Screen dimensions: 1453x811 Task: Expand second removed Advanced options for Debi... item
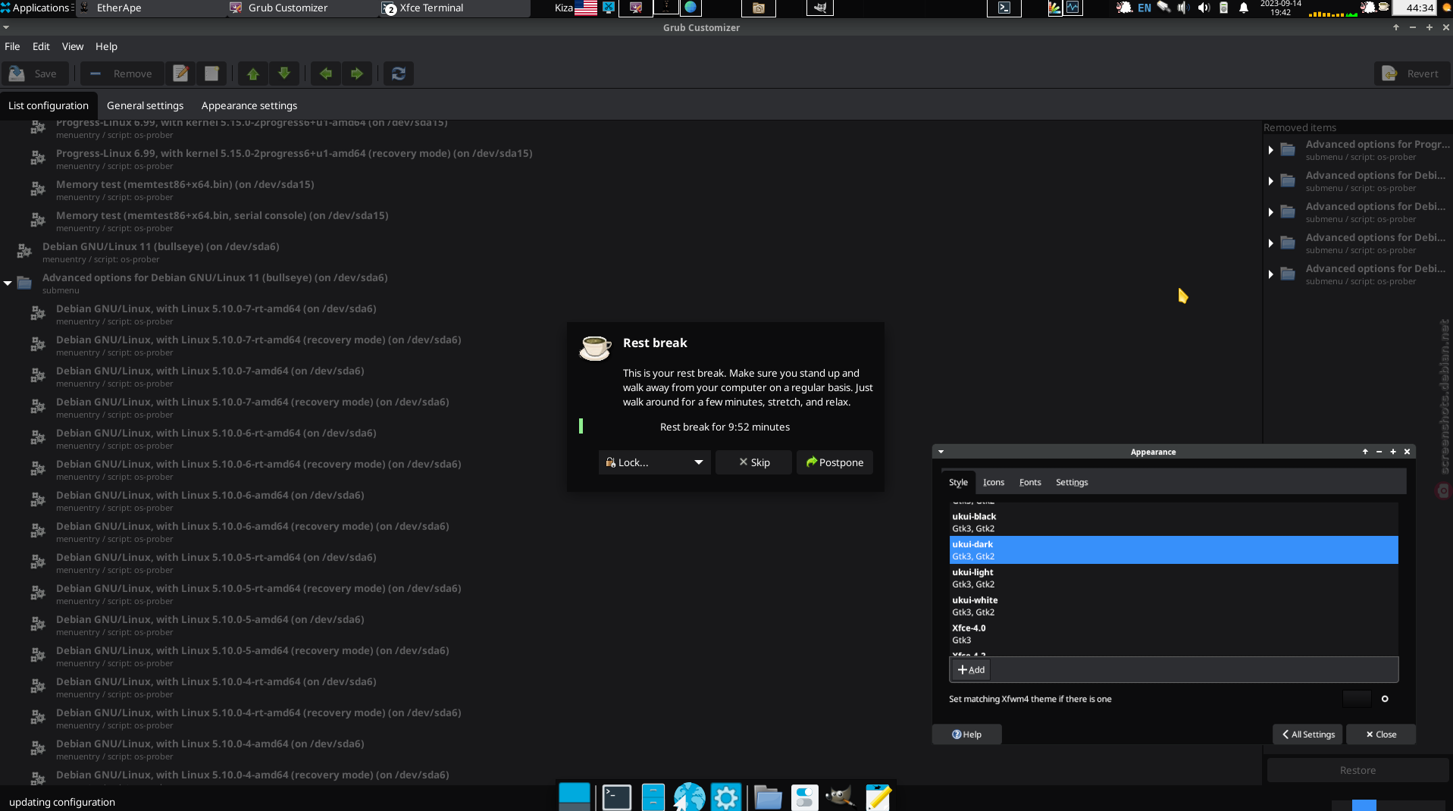coord(1270,212)
